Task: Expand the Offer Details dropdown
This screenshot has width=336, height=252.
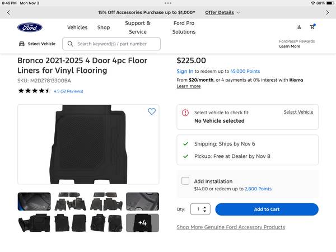Action: pyautogui.click(x=222, y=12)
